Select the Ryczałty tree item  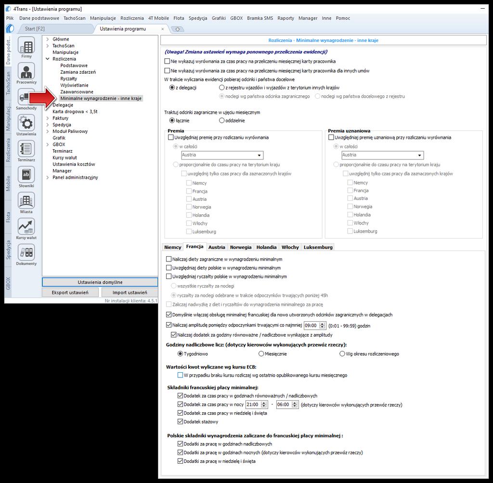click(68, 78)
